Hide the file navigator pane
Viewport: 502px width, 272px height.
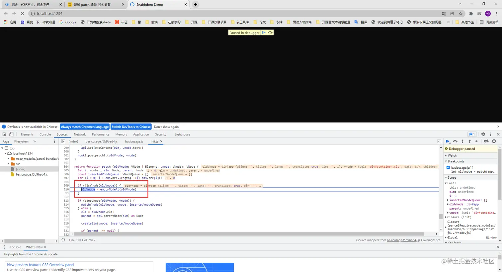63,141
